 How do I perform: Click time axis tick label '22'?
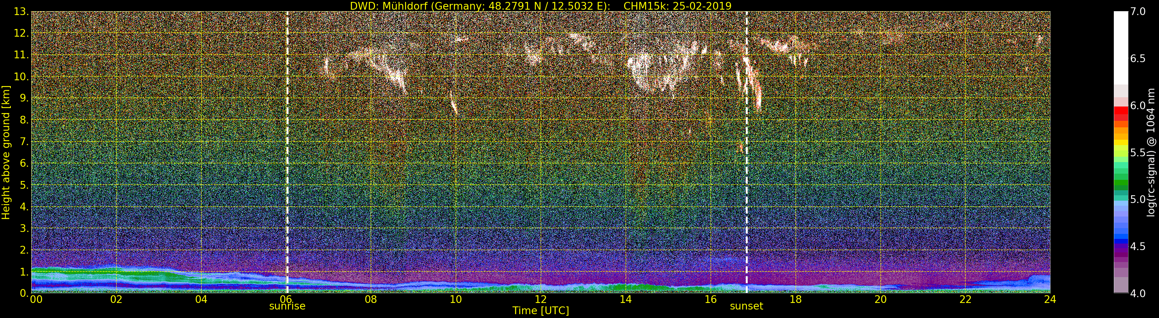[966, 299]
